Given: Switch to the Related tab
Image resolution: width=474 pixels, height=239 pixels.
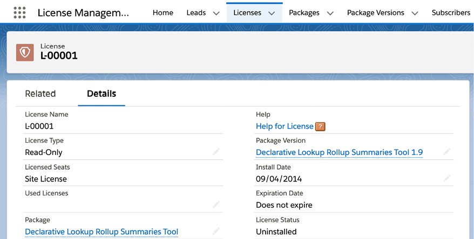Looking at the screenshot, I should 40,94.
